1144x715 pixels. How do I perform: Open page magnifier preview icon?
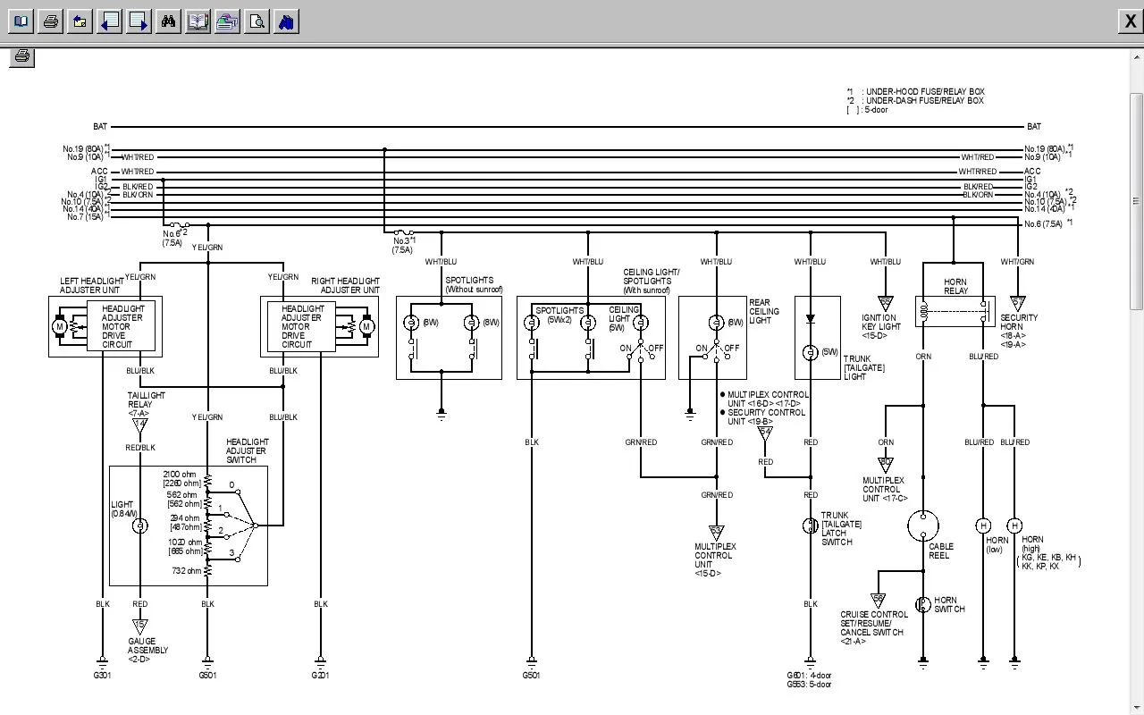click(257, 21)
